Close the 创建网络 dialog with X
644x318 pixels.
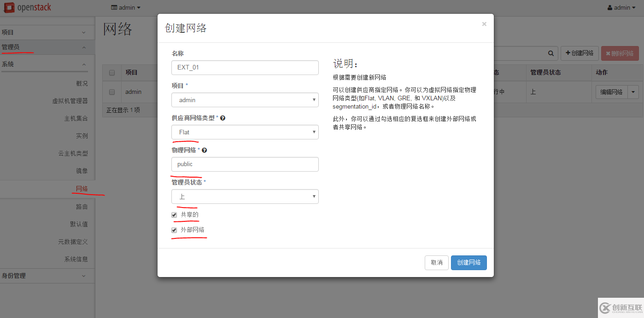[484, 24]
